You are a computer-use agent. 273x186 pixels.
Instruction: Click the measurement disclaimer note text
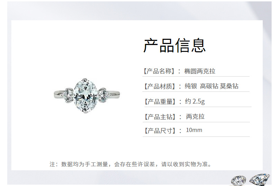pyautogui.click(x=130, y=164)
